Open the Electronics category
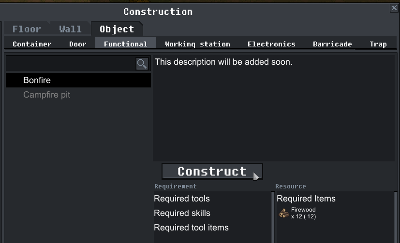The image size is (400, 243). coord(271,44)
